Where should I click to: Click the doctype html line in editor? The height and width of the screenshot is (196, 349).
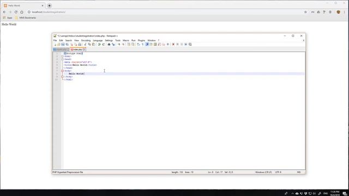pyautogui.click(x=74, y=53)
